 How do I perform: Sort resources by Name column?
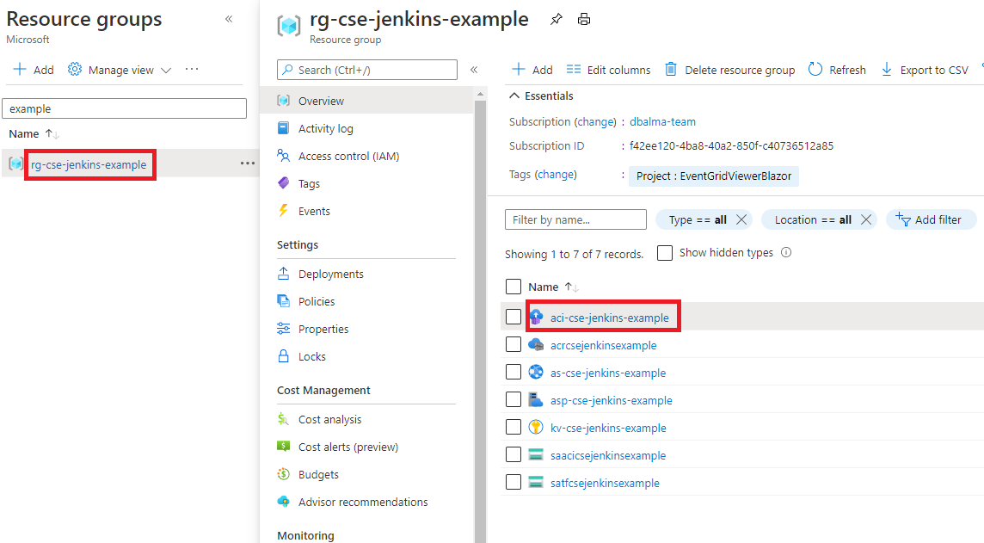552,287
